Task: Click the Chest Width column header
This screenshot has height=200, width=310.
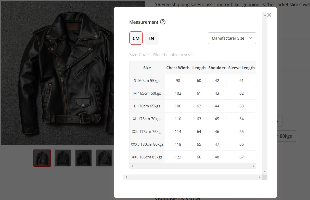Action: [178, 68]
